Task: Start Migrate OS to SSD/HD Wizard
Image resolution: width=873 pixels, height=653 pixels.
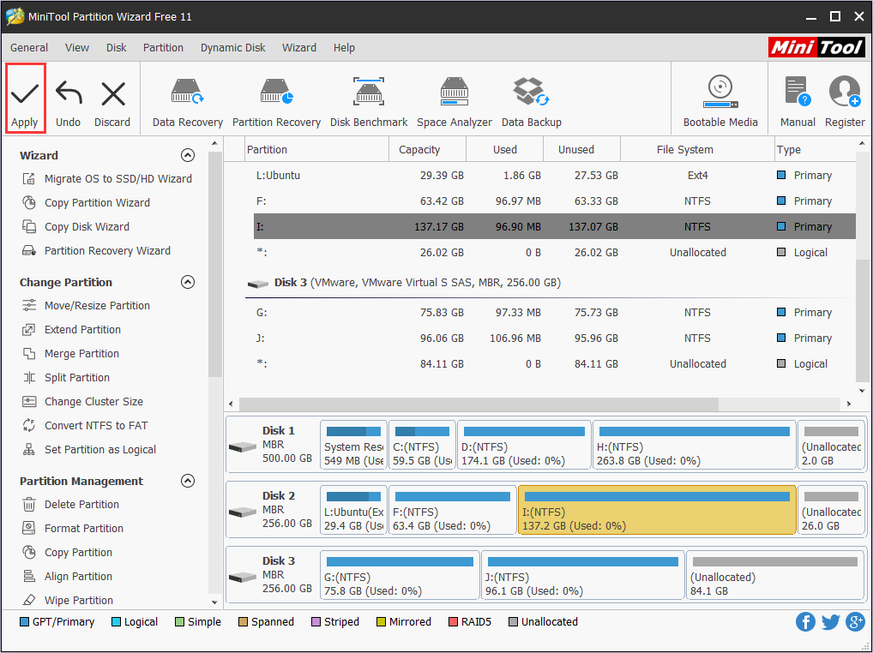Action: (x=107, y=178)
